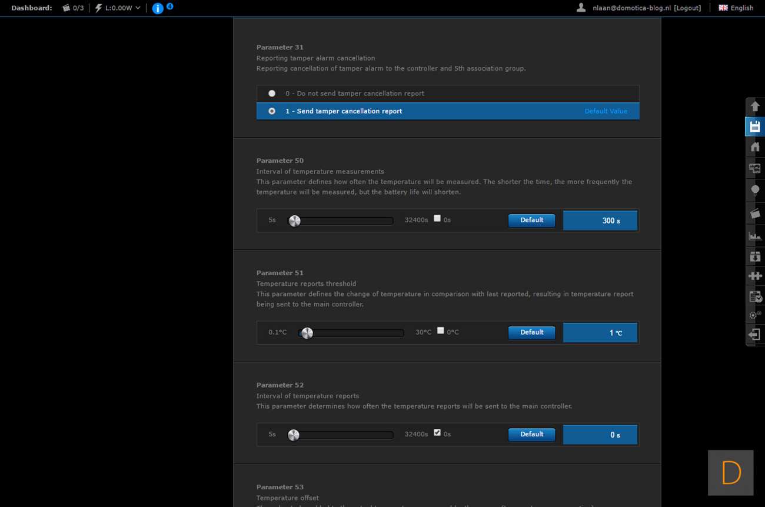Click the blue info notifications icon
The width and height of the screenshot is (765, 507).
158,8
